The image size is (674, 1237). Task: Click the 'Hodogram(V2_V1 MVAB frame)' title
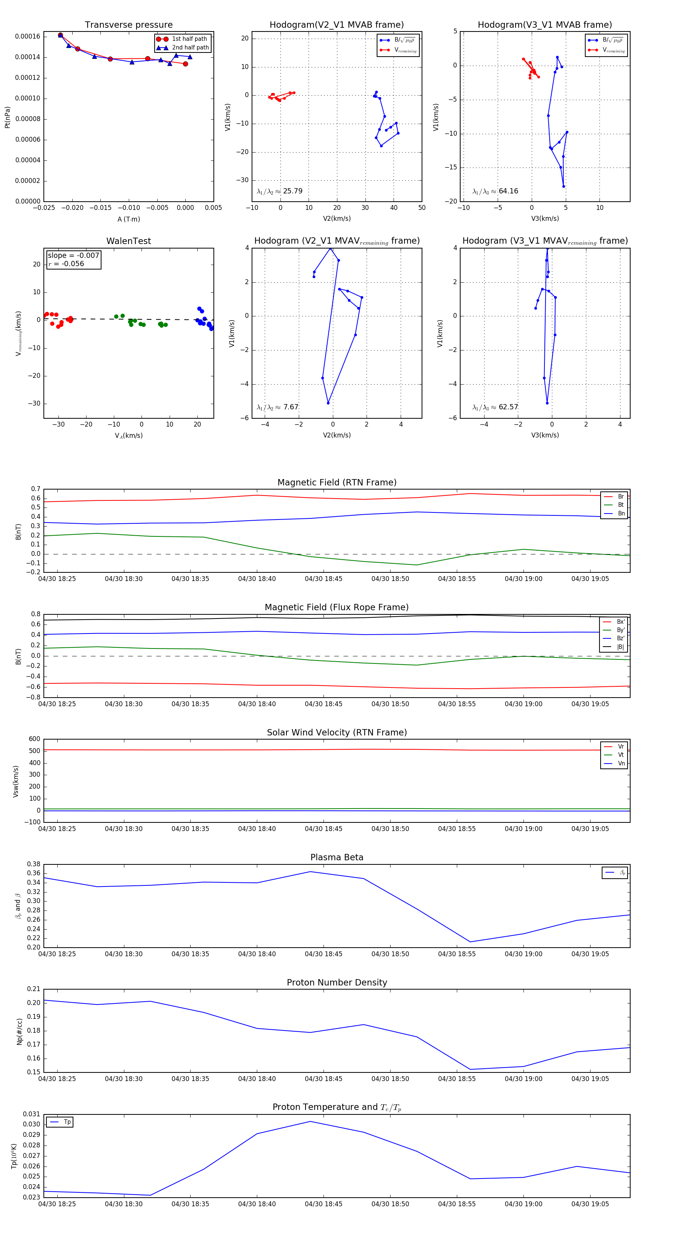tap(337, 24)
